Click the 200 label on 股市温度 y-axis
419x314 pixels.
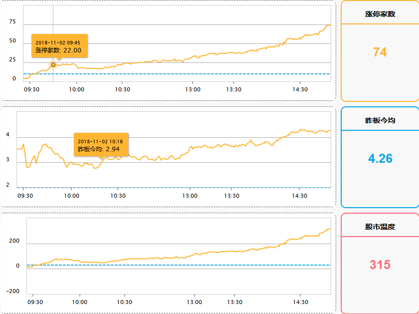(14, 241)
